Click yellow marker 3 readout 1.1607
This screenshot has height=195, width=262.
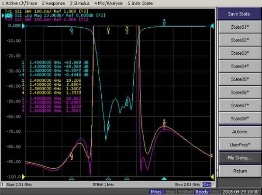click(73, 89)
